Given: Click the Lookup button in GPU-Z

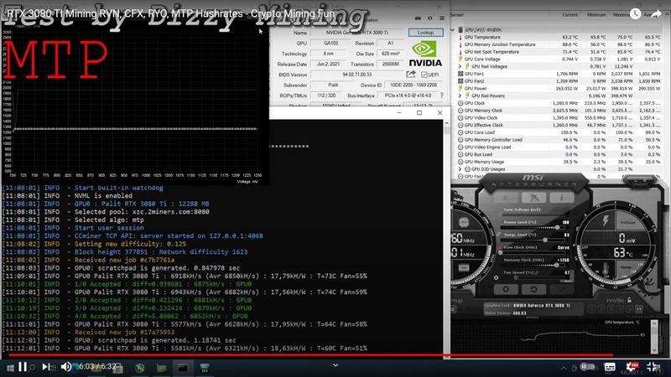Looking at the screenshot, I should click(x=425, y=33).
